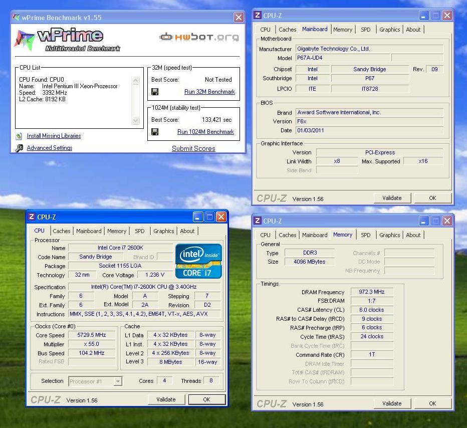Click the CPU-Z title icon in Mainboard window
The image size is (467, 428).
tap(258, 15)
